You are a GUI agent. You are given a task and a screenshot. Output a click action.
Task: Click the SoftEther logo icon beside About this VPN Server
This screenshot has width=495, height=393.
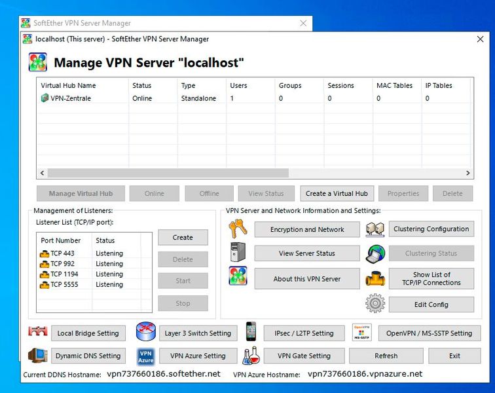(x=238, y=276)
